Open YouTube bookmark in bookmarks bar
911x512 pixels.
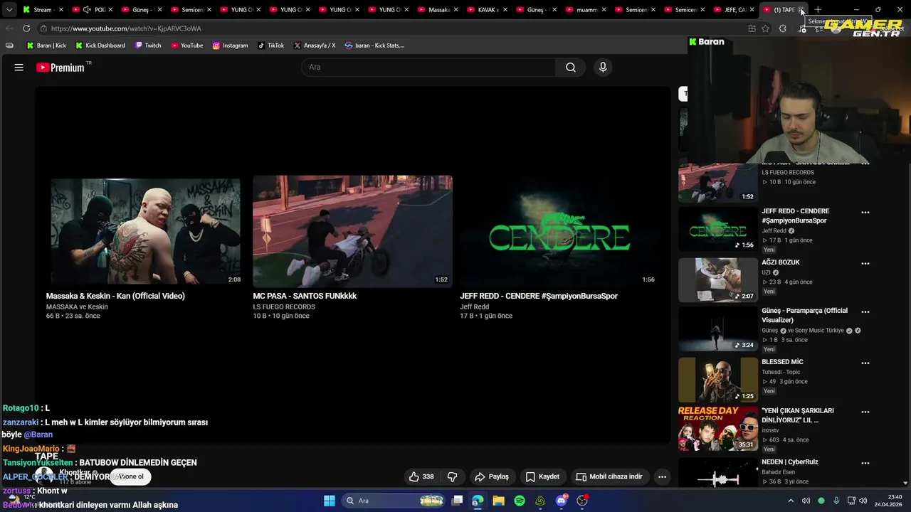click(x=187, y=46)
